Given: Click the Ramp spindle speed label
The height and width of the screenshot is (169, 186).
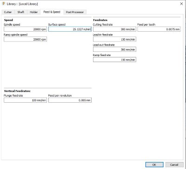Looking at the screenshot, I should (x=15, y=35).
